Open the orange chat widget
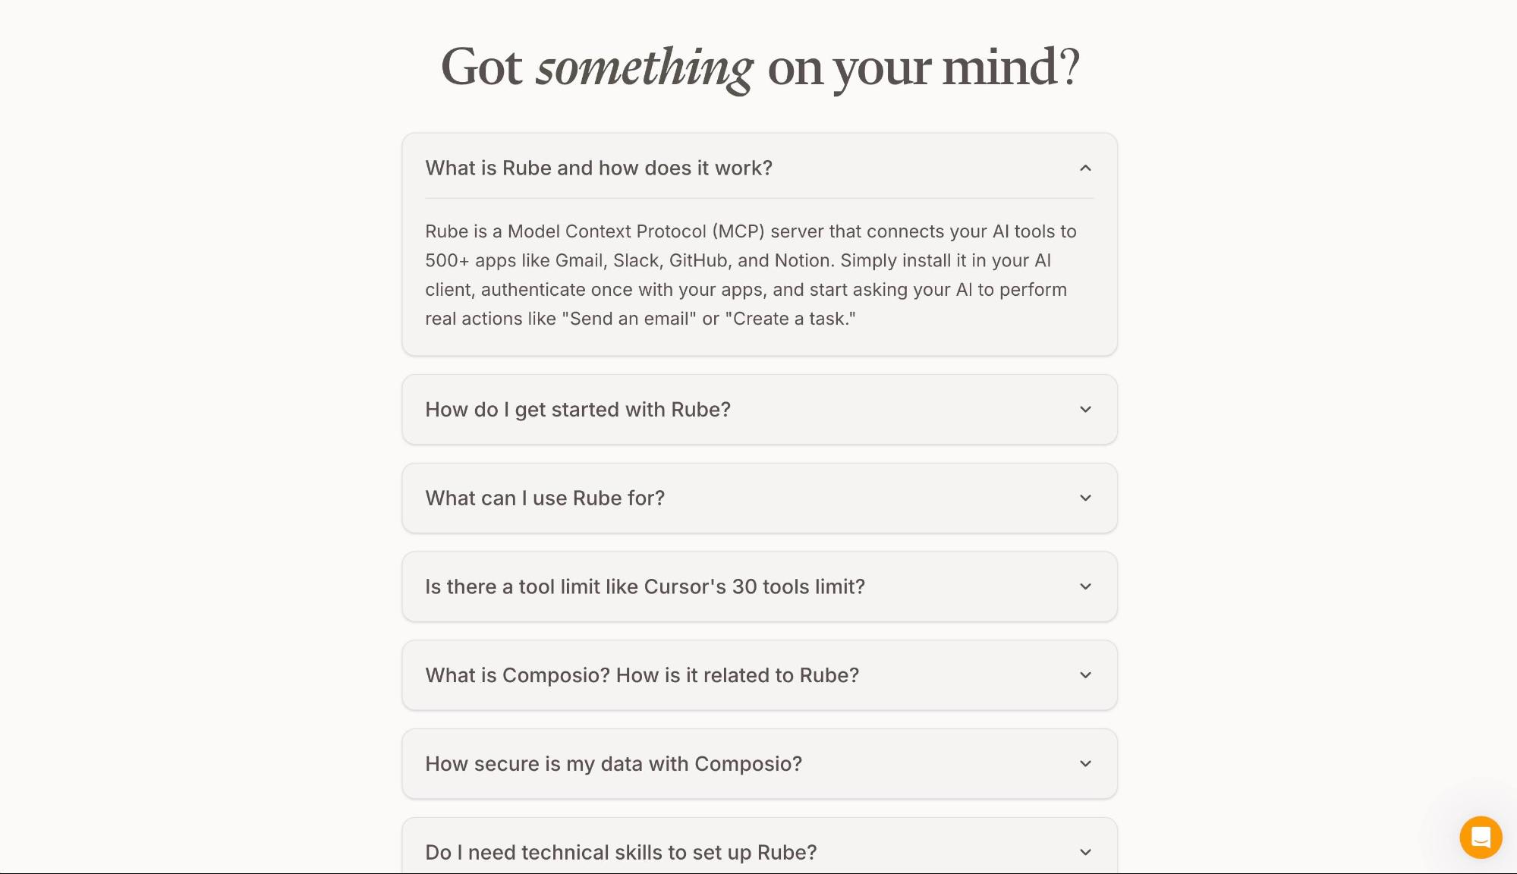 click(x=1479, y=837)
